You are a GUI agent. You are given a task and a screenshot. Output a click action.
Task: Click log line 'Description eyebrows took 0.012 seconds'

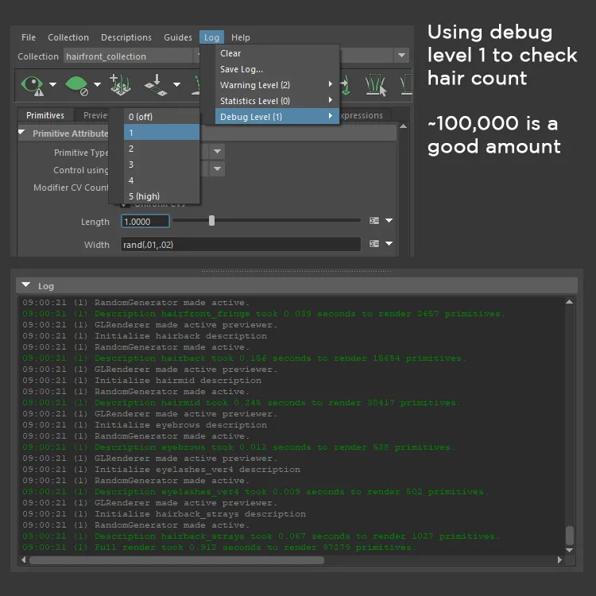coord(238,447)
